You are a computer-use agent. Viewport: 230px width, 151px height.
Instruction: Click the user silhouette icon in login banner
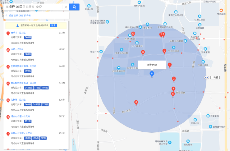click(x=18, y=25)
